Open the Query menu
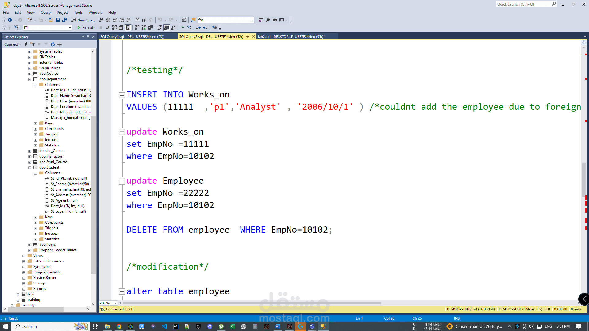 45,13
